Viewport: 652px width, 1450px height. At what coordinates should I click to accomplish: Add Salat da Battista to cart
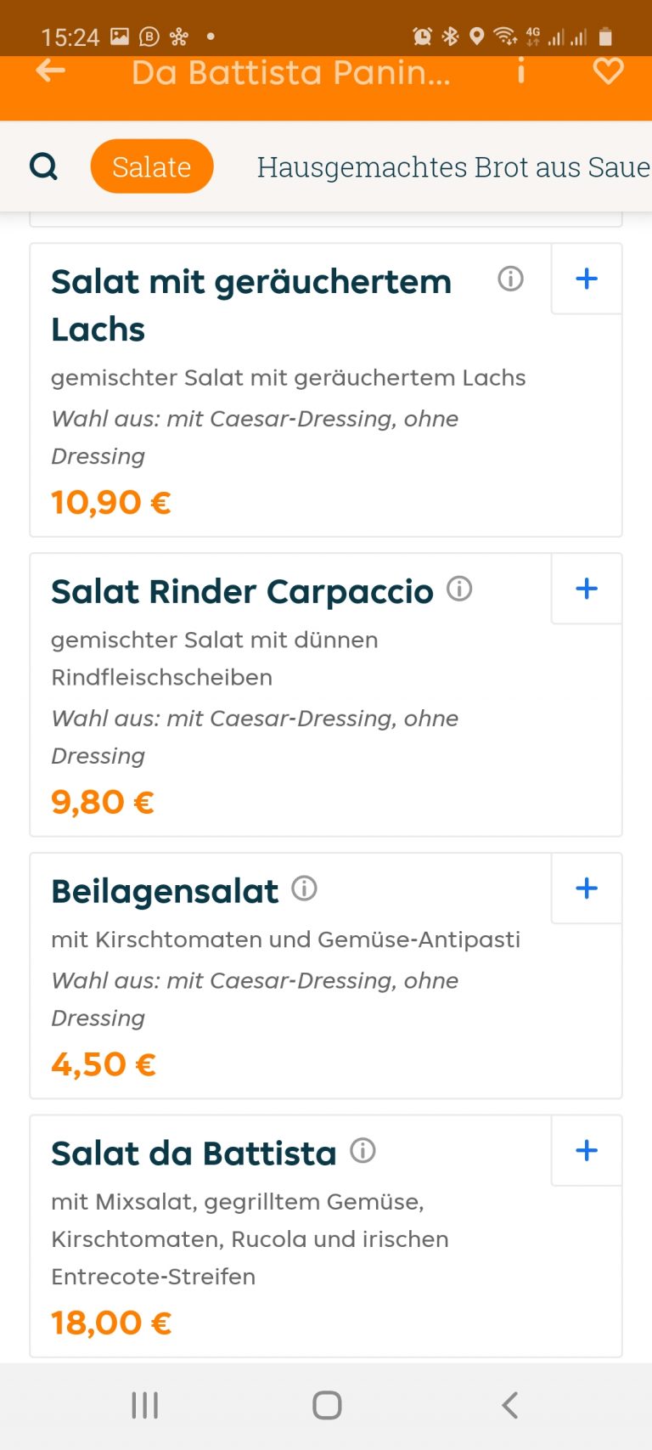(587, 1151)
